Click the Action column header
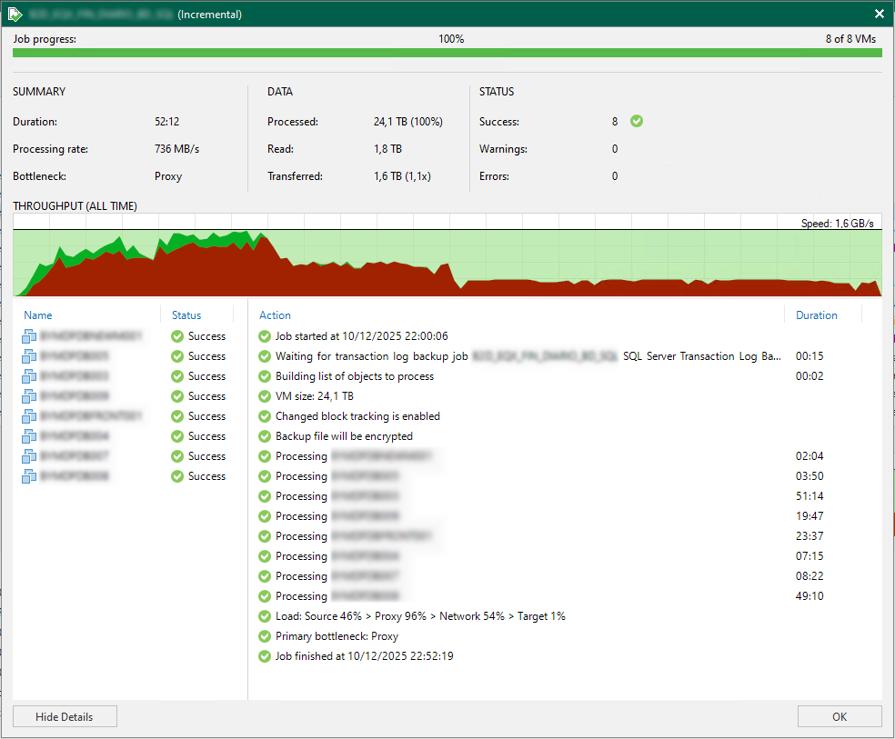This screenshot has height=739, width=895. 275,315
